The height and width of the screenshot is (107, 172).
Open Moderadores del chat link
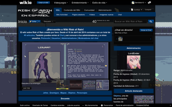[88, 38]
